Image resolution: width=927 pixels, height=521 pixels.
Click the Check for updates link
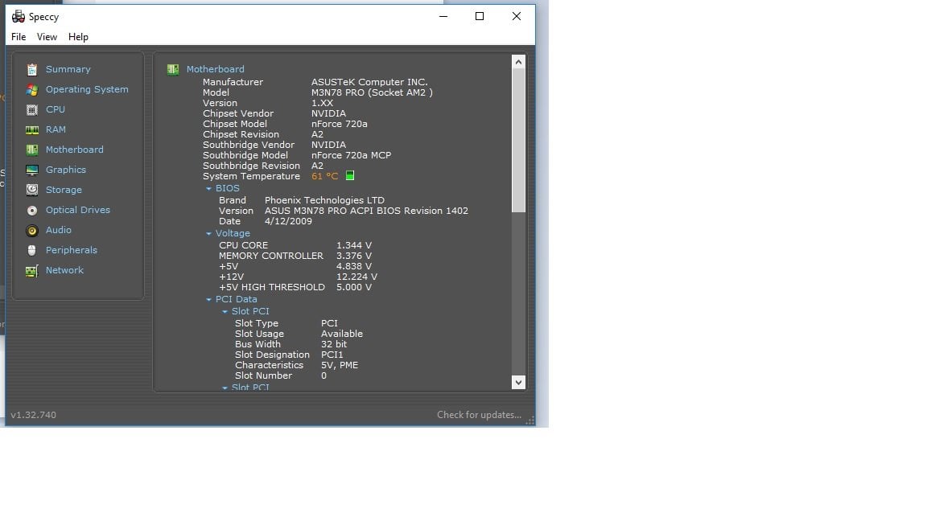tap(479, 415)
